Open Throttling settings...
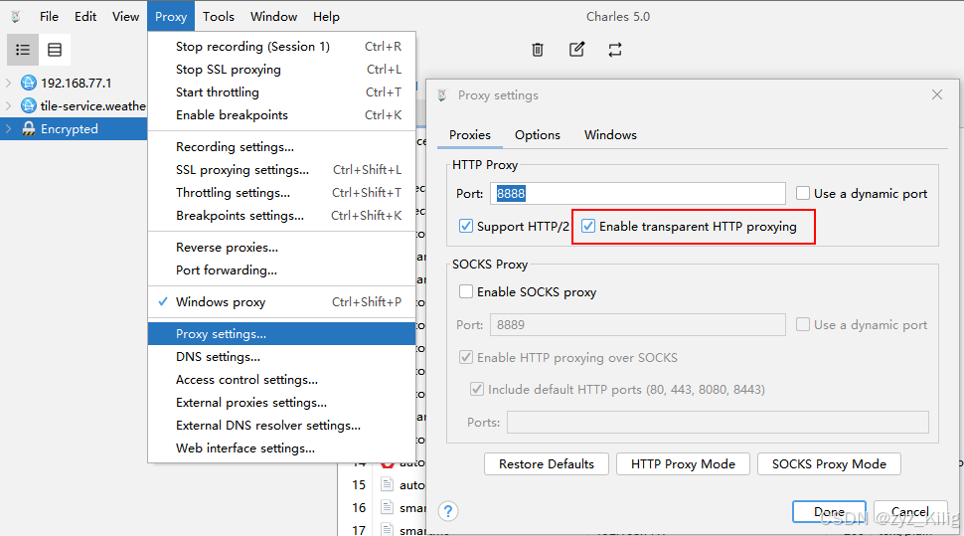The width and height of the screenshot is (964, 536). (x=281, y=193)
